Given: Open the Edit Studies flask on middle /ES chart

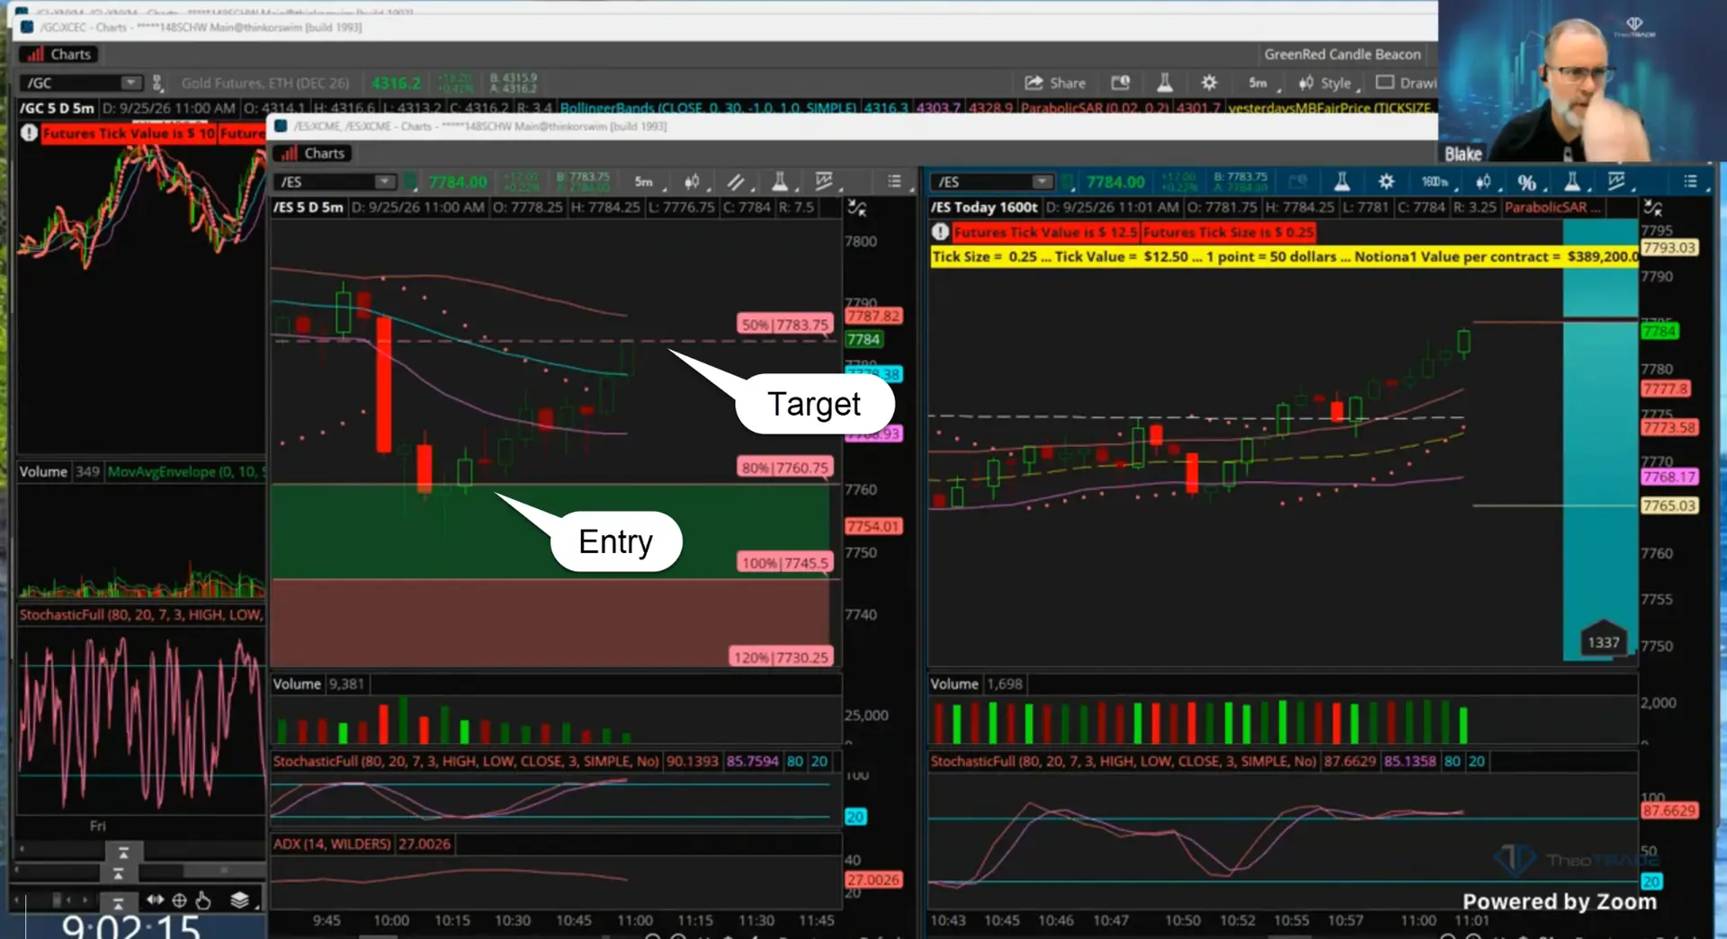Looking at the screenshot, I should [780, 182].
